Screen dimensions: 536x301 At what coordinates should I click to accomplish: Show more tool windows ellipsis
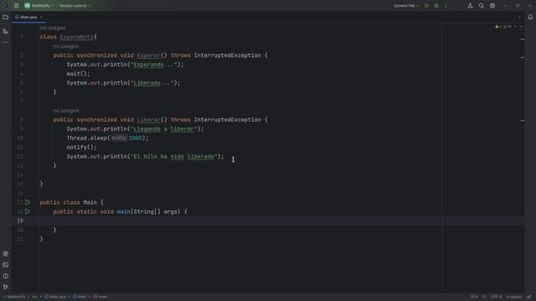(x=6, y=43)
